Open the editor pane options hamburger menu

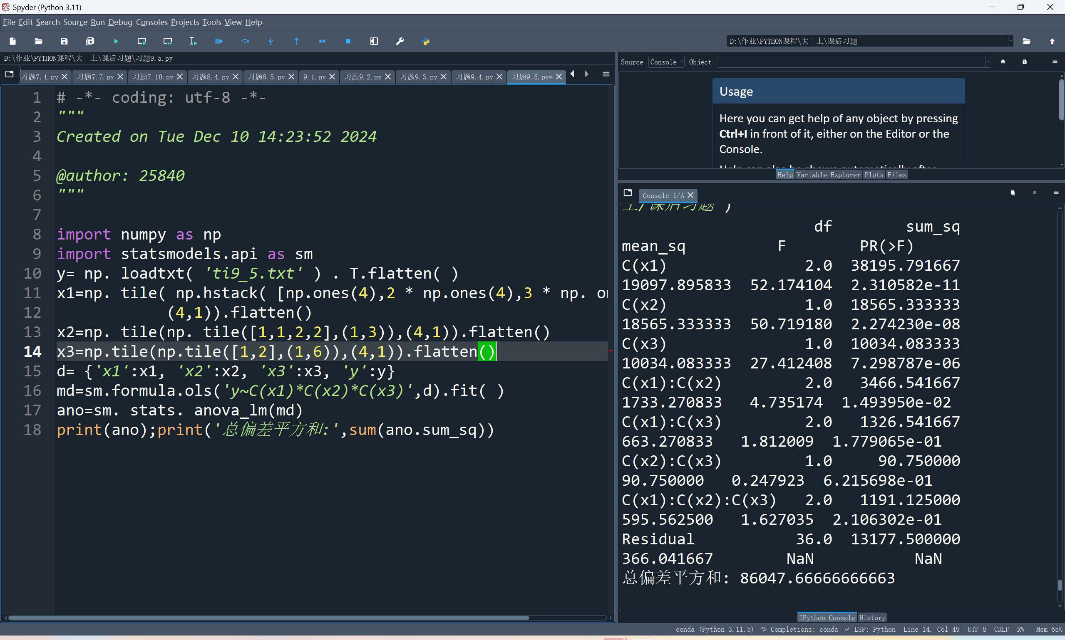click(606, 74)
